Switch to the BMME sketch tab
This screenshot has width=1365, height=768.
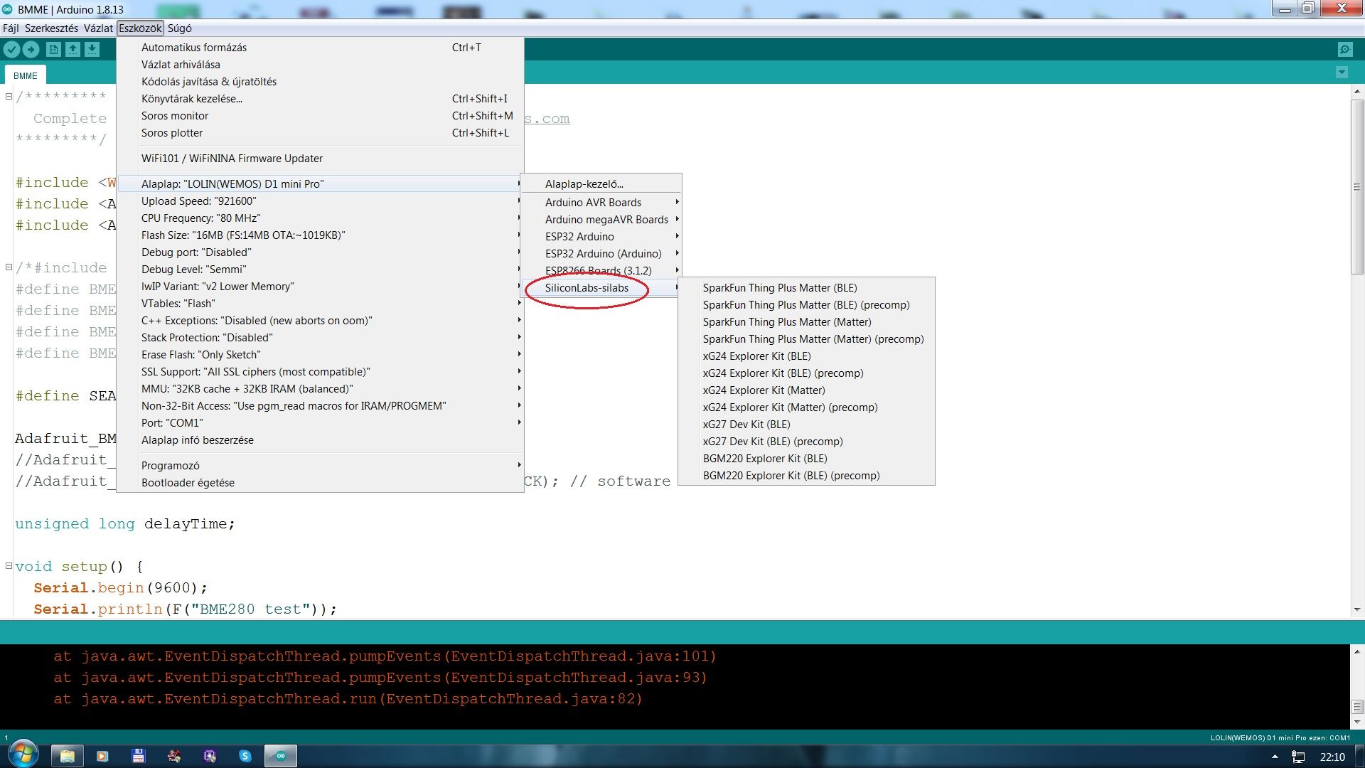point(26,75)
